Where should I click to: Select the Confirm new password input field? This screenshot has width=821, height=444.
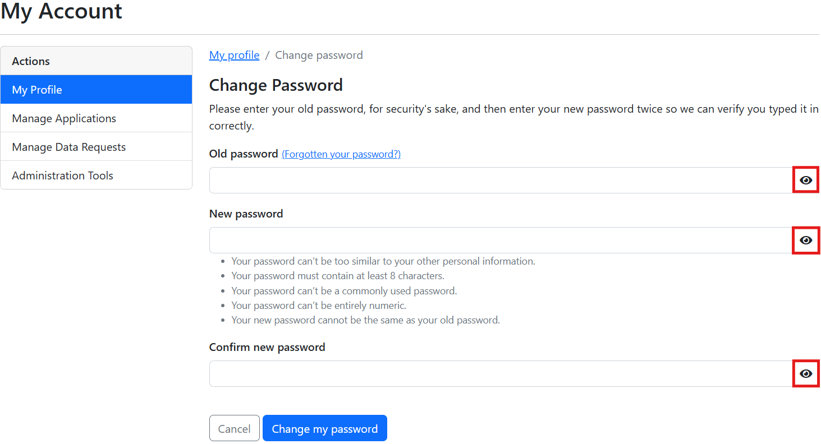pos(499,373)
